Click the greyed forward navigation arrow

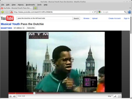[x=7, y=12]
